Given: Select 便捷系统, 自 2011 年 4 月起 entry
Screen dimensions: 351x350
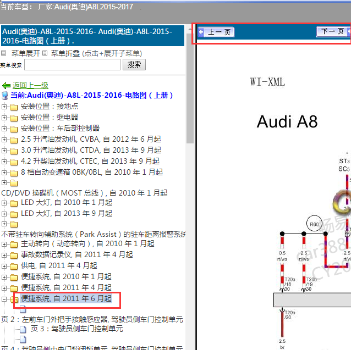Looking at the screenshot, I should (66, 288).
